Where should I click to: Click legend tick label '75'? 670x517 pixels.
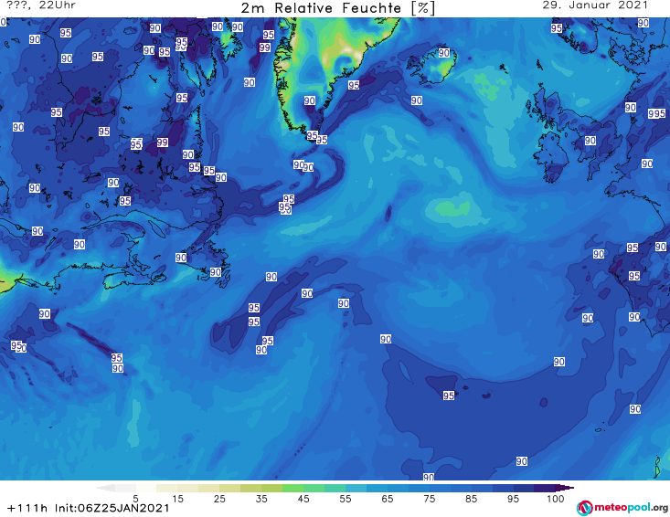430,499
